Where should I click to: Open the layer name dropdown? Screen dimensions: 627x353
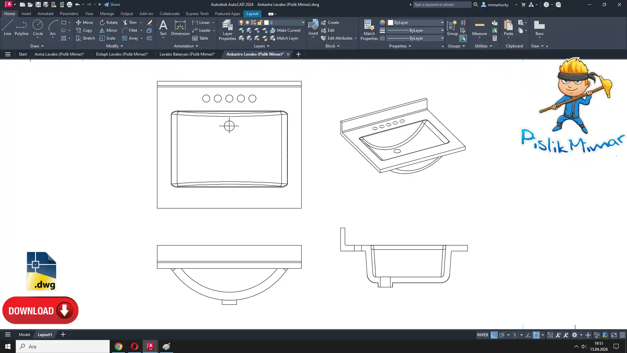tap(303, 23)
